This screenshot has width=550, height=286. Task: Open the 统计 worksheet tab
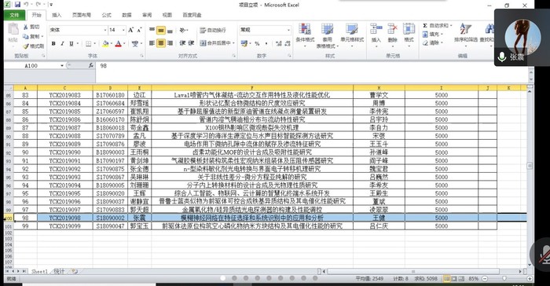pyautogui.click(x=59, y=271)
